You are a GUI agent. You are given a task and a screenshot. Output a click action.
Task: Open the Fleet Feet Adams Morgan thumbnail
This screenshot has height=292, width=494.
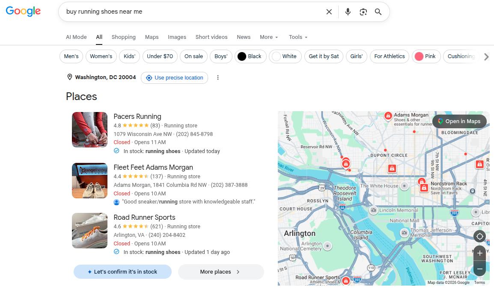tap(90, 180)
